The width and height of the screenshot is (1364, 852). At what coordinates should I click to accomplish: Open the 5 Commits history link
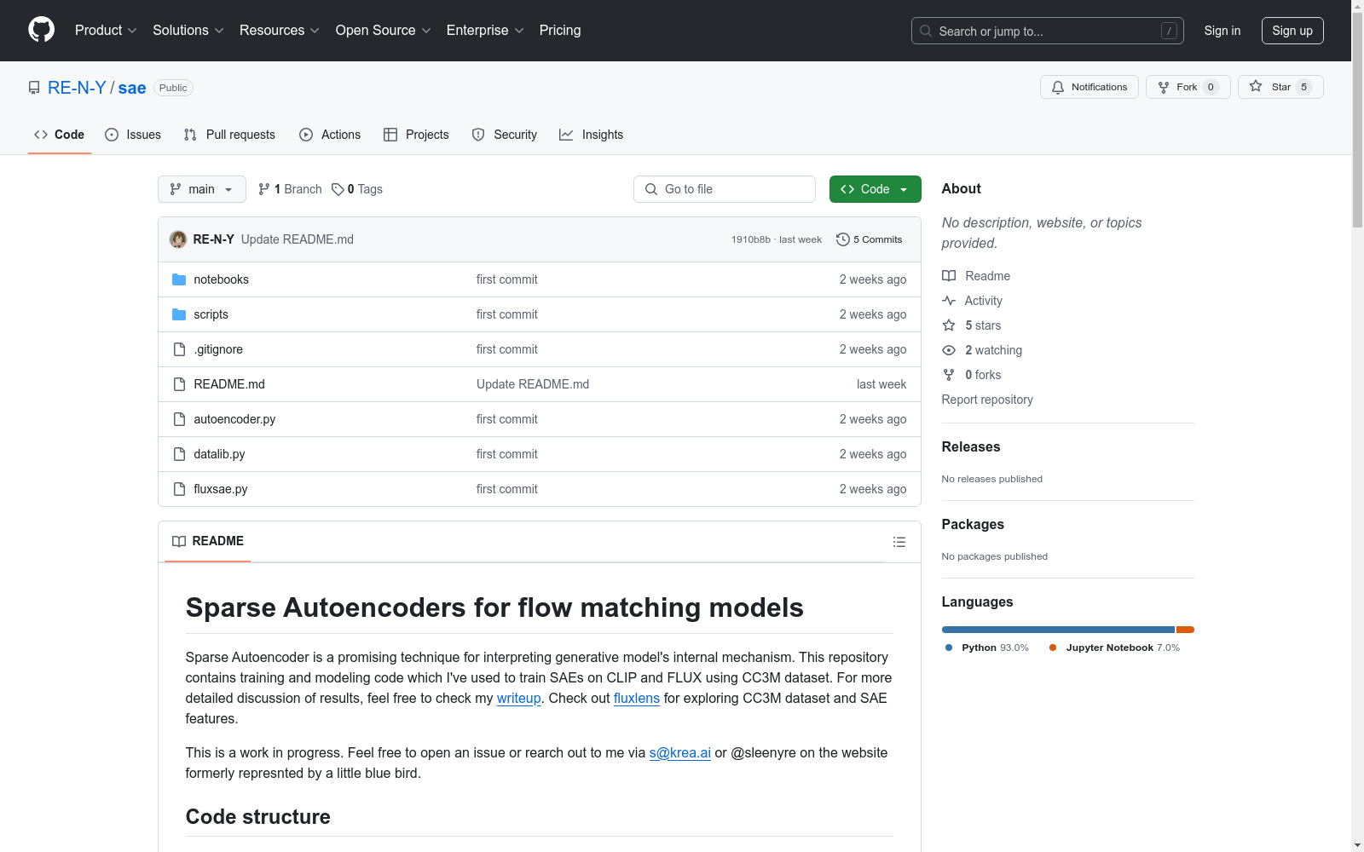click(870, 239)
